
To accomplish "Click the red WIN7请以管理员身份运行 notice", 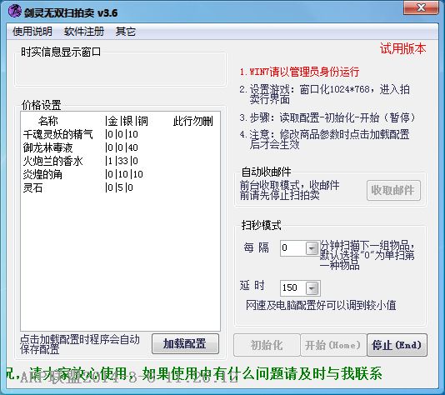I will point(299,72).
